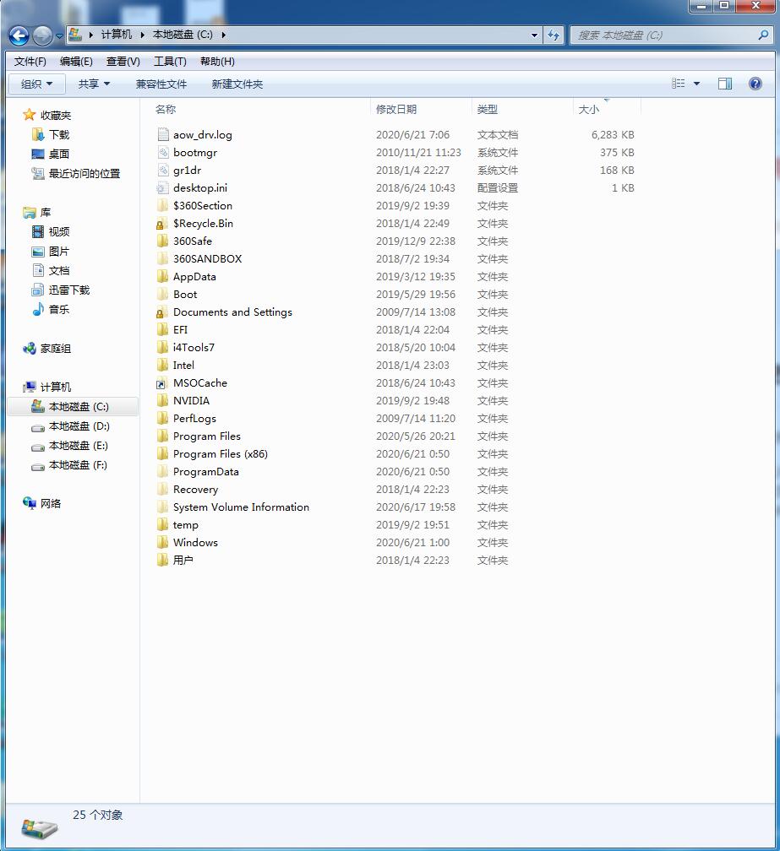Image resolution: width=780 pixels, height=851 pixels.
Task: Select the gr1dr system file icon
Action: (x=163, y=171)
